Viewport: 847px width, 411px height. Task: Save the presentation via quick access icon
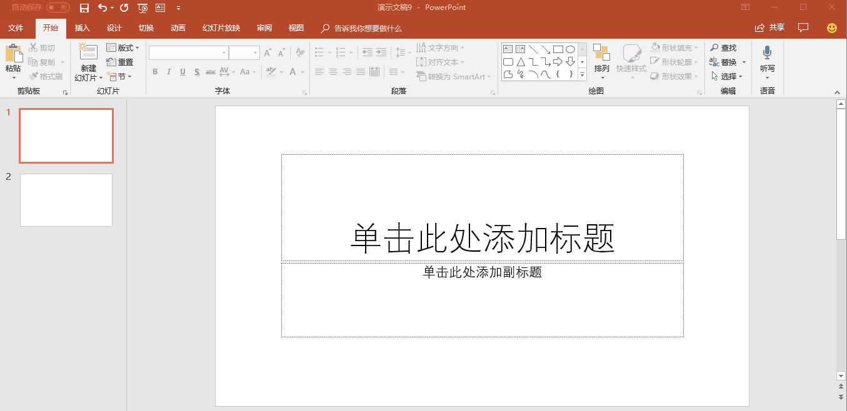point(84,7)
